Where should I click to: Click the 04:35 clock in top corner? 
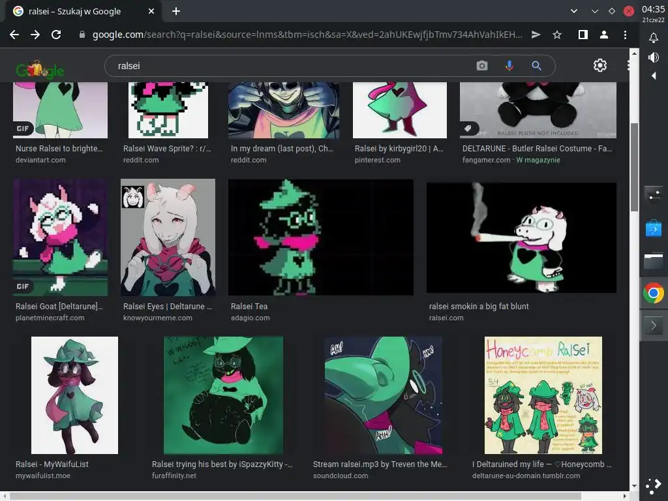click(x=653, y=9)
